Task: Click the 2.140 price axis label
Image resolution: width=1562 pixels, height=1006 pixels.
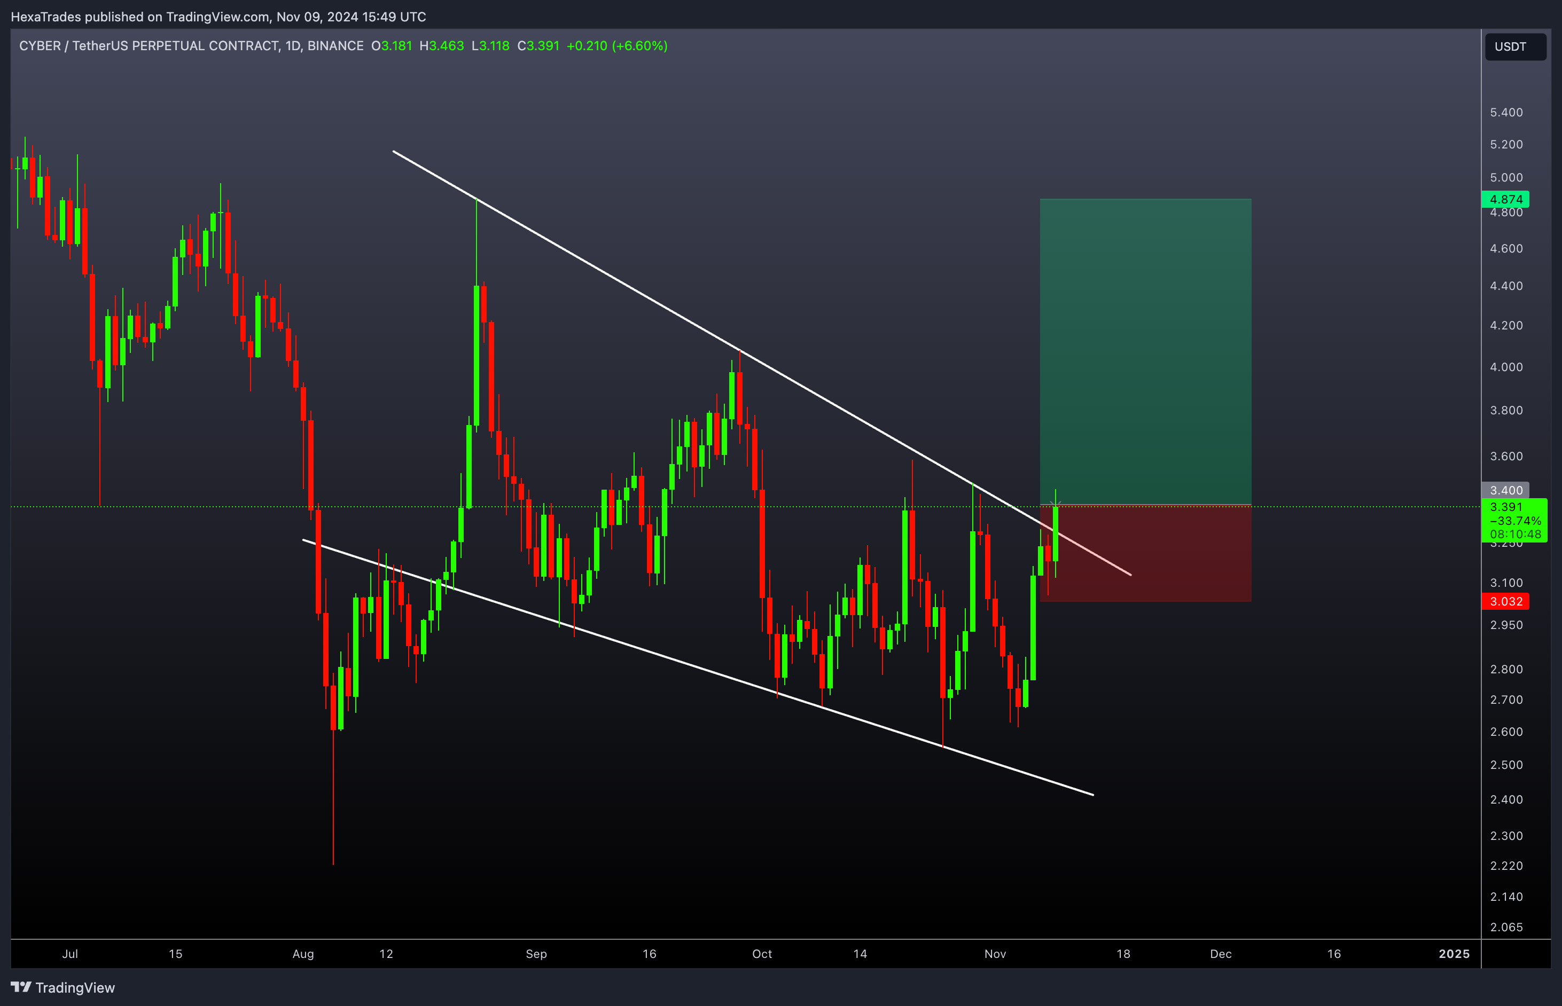Action: [1506, 897]
